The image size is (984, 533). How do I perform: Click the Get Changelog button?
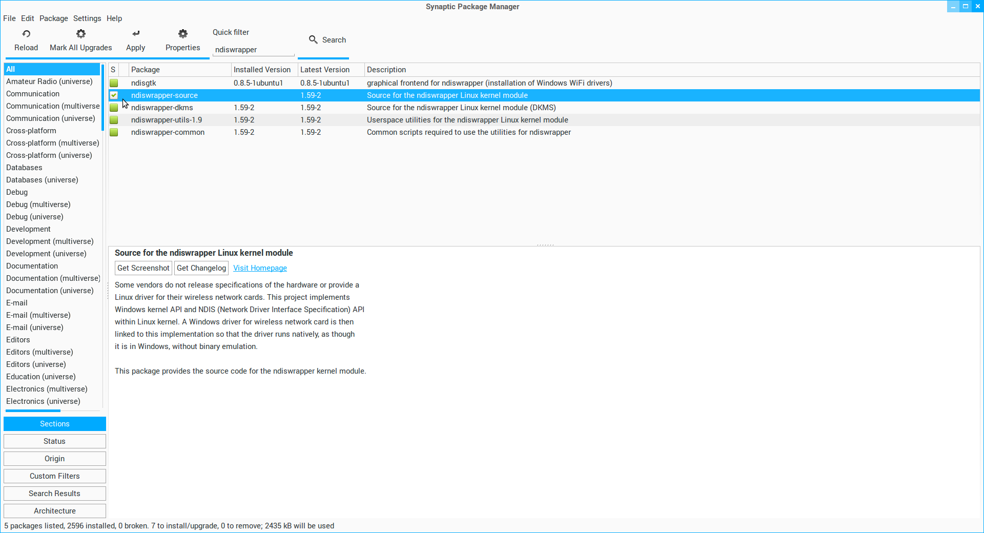pos(201,268)
